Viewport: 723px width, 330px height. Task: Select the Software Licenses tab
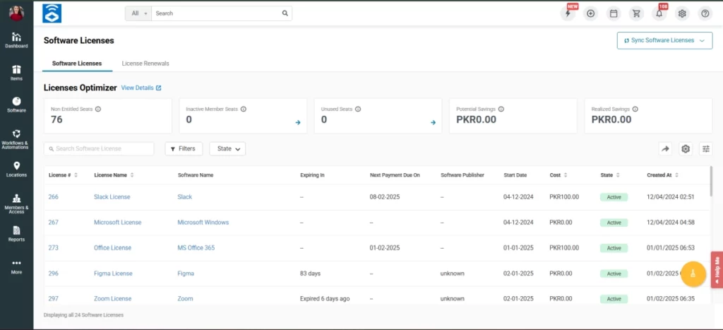77,64
